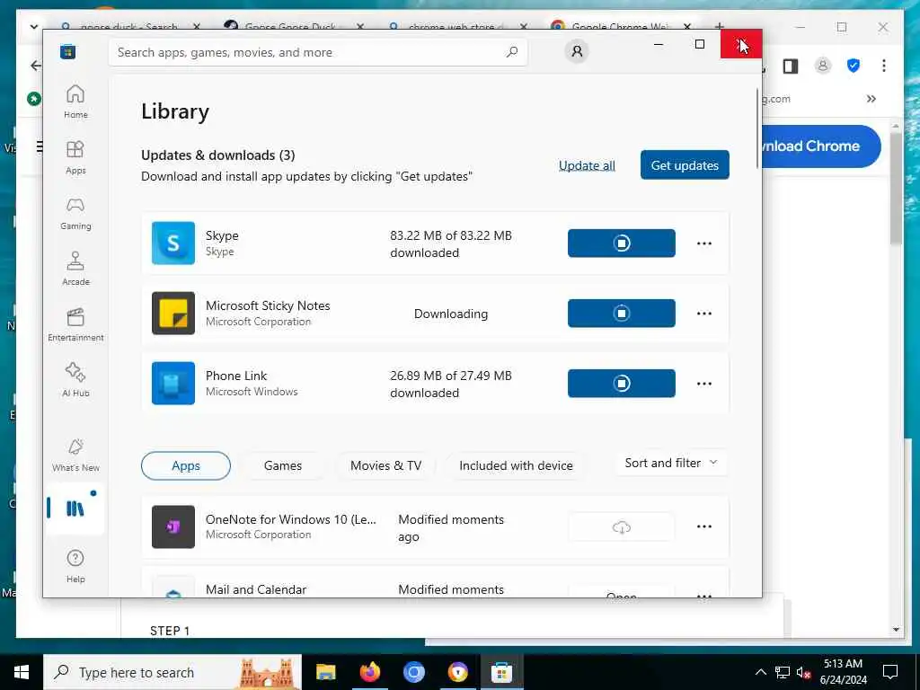Screen dimensions: 920x690
Task: Select the Included with device tab
Action: tap(516, 466)
